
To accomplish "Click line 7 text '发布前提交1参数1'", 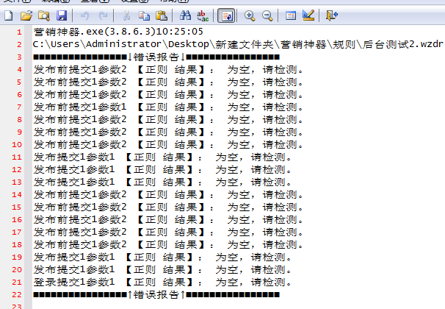I will pos(80,107).
